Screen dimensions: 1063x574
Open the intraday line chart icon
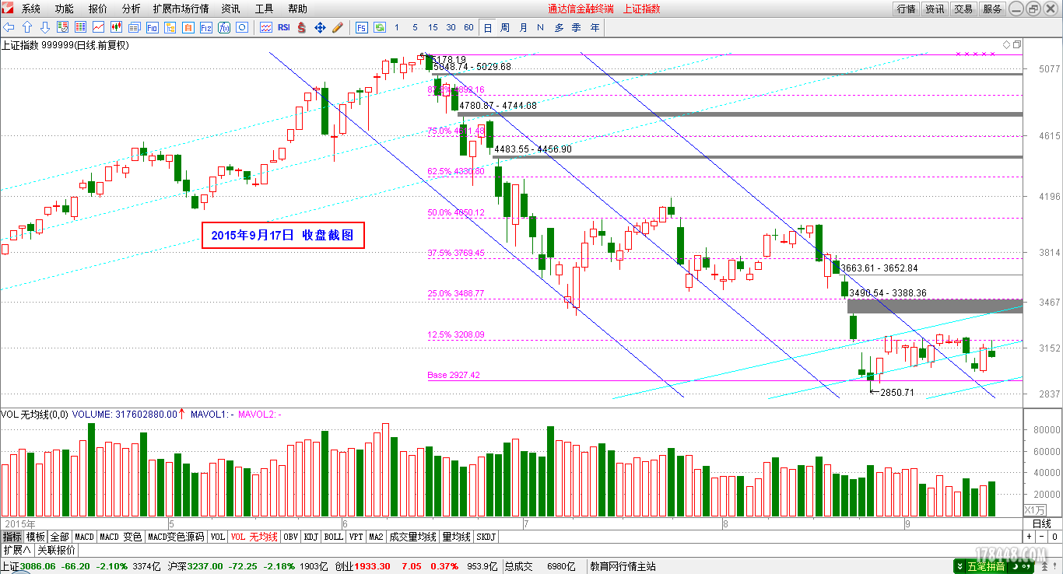99,27
